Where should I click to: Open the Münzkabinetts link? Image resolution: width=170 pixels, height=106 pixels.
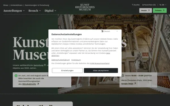point(29,84)
